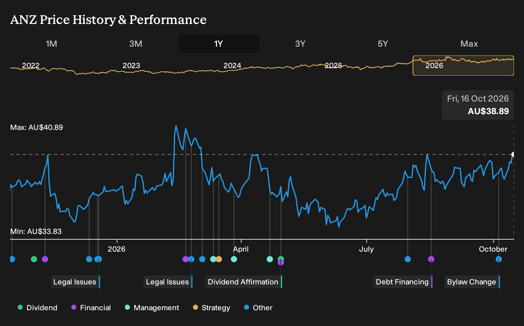The width and height of the screenshot is (524, 326).
Task: Select purple Financial marker above Debt Financing label
Action: pyautogui.click(x=431, y=259)
